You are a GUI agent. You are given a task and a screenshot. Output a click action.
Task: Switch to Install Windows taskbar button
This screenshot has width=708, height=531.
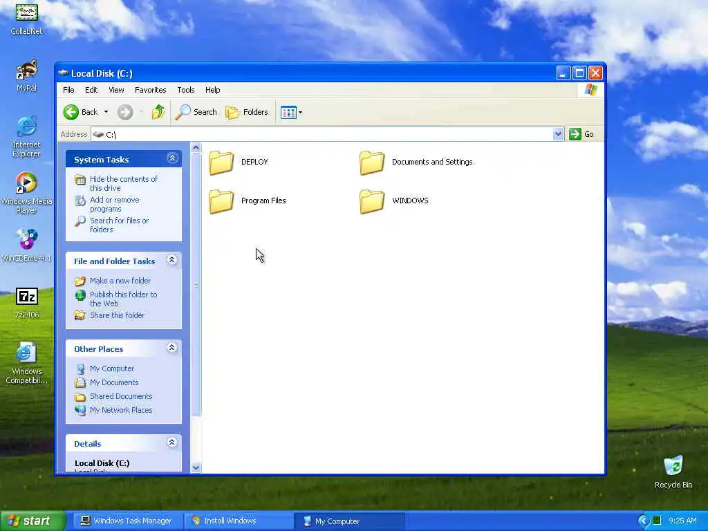click(237, 521)
